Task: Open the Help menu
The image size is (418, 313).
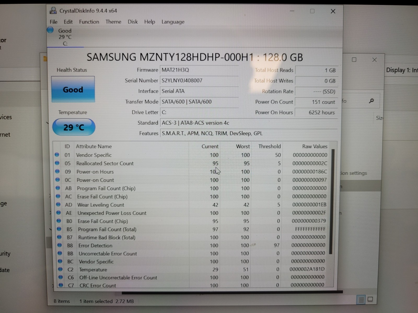Action: click(x=150, y=22)
